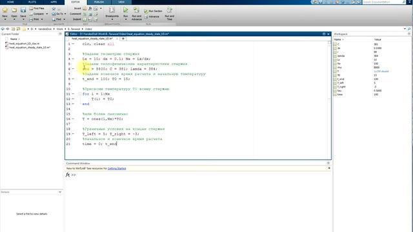Sort the Workspace by the Value column header
The image size is (413, 232).
tap(378, 39)
